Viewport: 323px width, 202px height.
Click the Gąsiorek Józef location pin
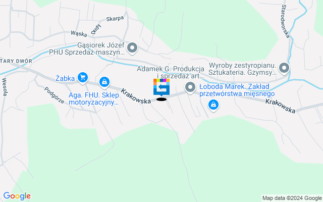click(x=132, y=48)
